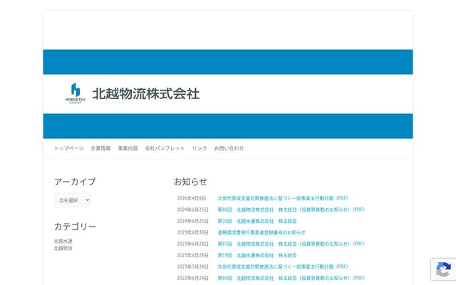
Task: Go to トップページ in the navigation menu
Action: [68, 148]
